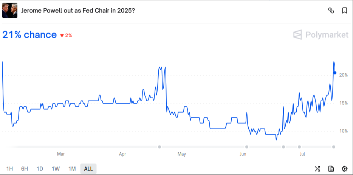Image resolution: width=353 pixels, height=175 pixels.
Task: Open chart settings gear icon
Action: (344, 169)
